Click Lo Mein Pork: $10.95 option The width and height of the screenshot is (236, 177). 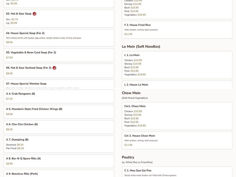click(x=131, y=71)
